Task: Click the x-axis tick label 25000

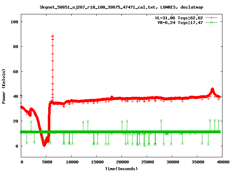Action: (148, 162)
